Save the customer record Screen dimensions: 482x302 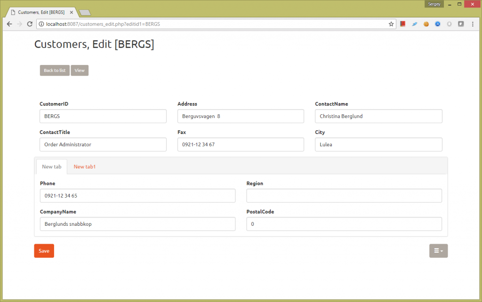44,251
